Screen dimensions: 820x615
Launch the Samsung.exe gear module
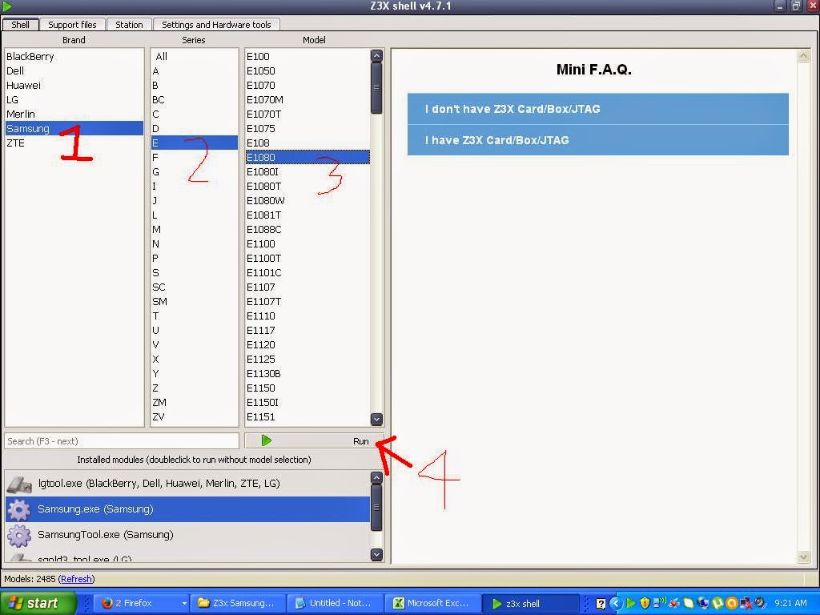(18, 509)
